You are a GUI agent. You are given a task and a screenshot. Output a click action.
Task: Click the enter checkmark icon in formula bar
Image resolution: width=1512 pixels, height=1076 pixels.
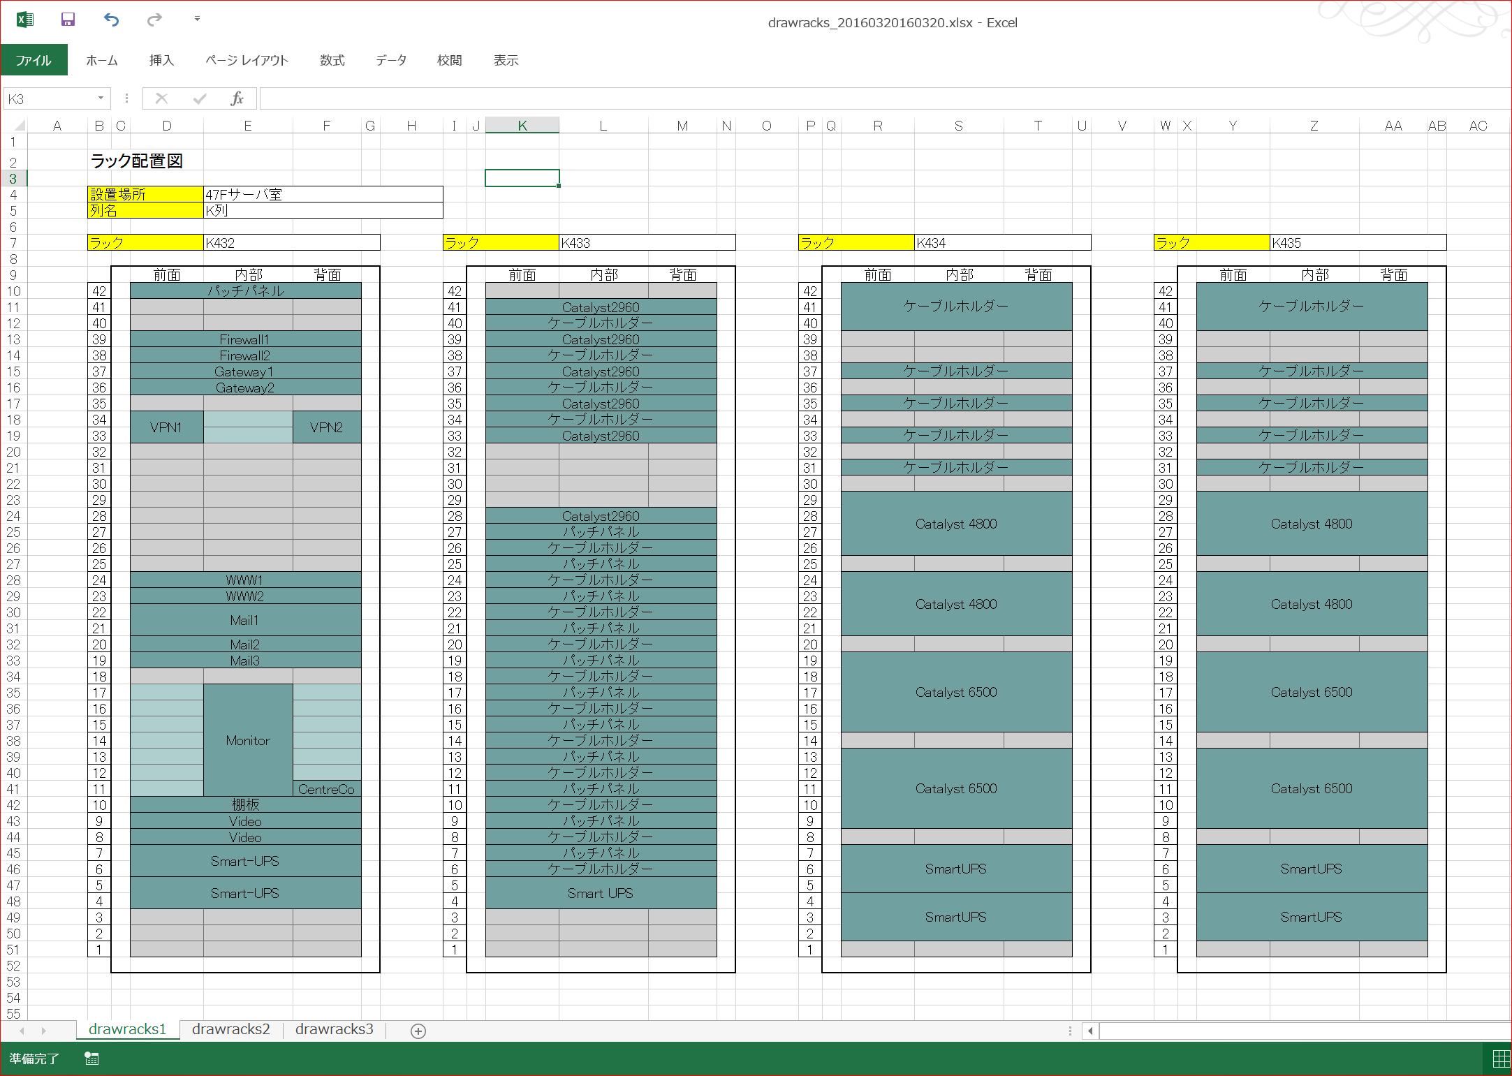coord(200,98)
